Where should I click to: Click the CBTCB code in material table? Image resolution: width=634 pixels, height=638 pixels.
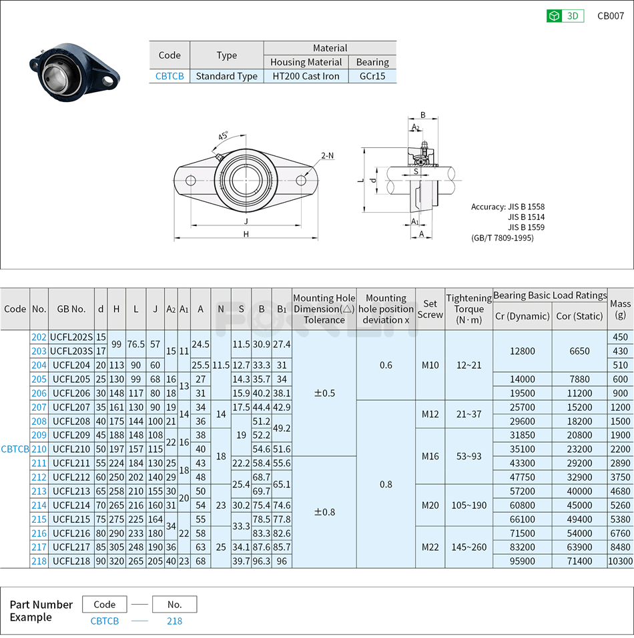tap(170, 76)
